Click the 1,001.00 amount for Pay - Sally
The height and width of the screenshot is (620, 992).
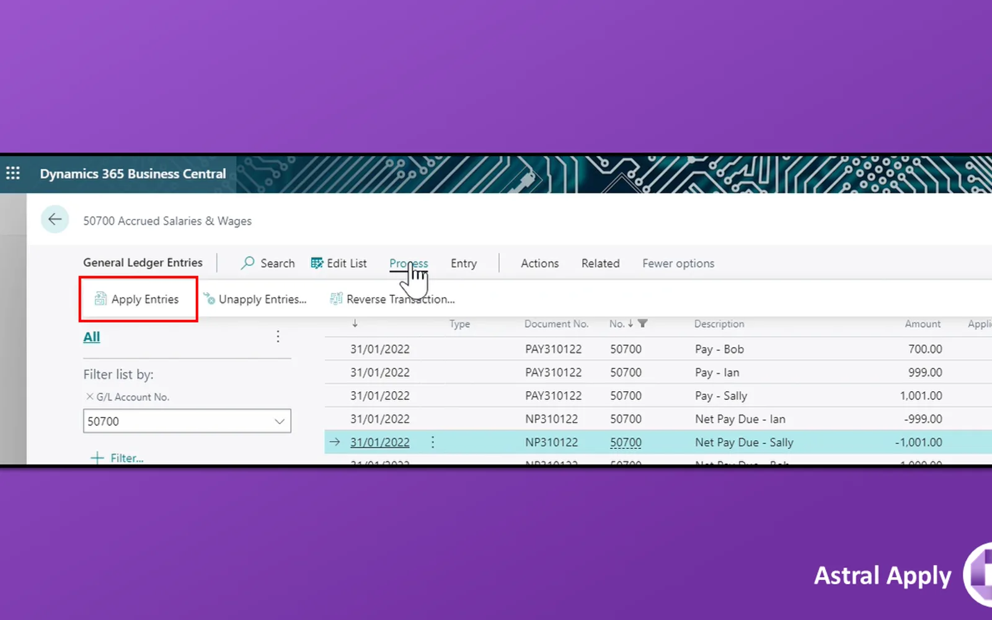click(x=921, y=396)
